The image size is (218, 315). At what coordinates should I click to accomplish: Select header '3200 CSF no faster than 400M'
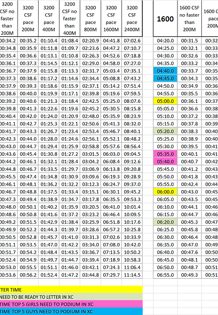coord(69,19)
